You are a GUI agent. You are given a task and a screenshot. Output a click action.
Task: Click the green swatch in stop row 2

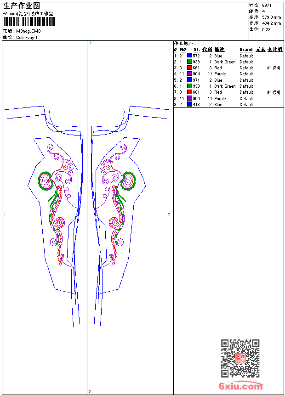tap(190, 62)
